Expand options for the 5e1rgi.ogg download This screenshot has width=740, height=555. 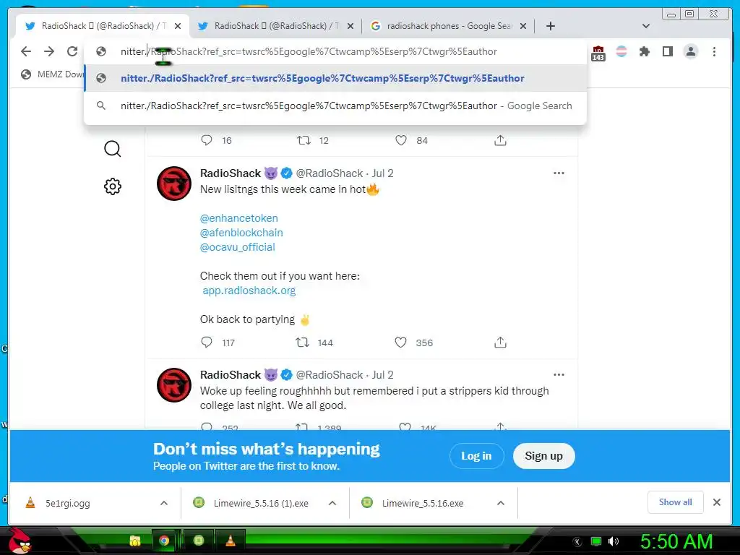click(x=164, y=503)
